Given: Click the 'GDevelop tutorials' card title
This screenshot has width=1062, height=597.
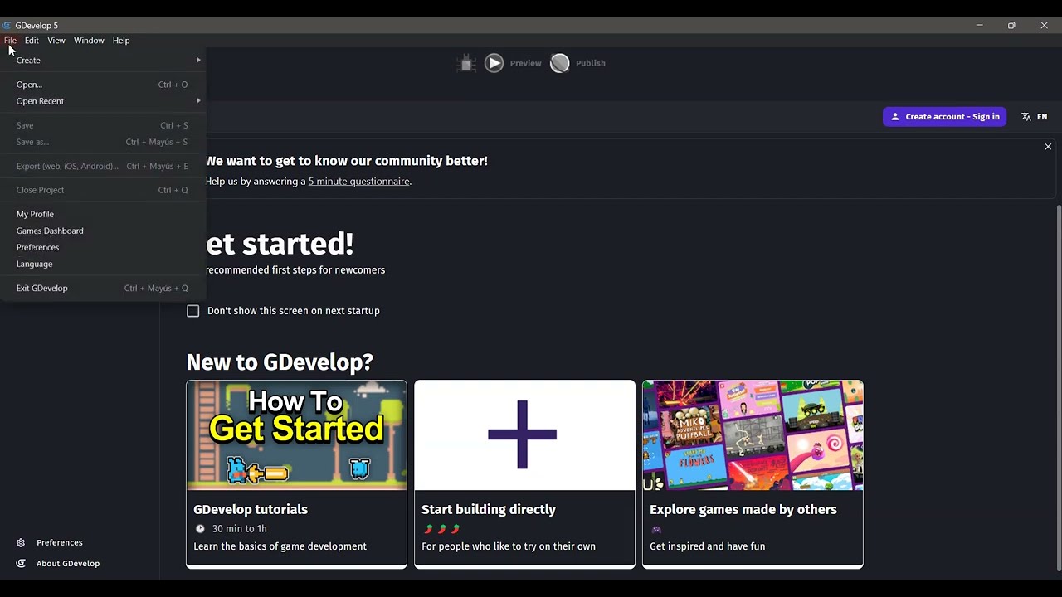Looking at the screenshot, I should [251, 509].
